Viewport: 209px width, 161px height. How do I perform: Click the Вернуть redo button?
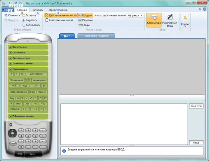(11, 20)
